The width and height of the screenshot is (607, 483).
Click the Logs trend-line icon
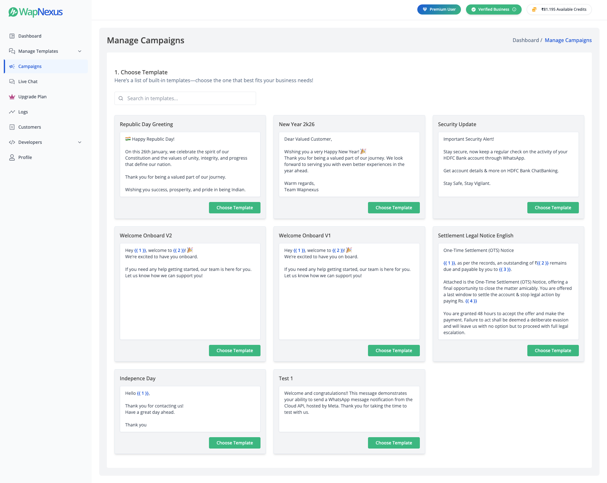(x=12, y=112)
